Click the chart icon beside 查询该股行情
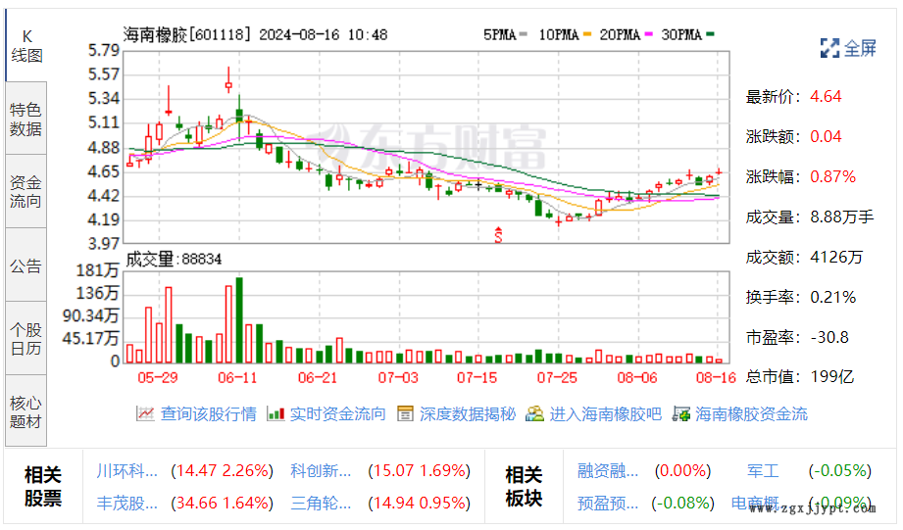903x530 pixels. click(x=145, y=413)
